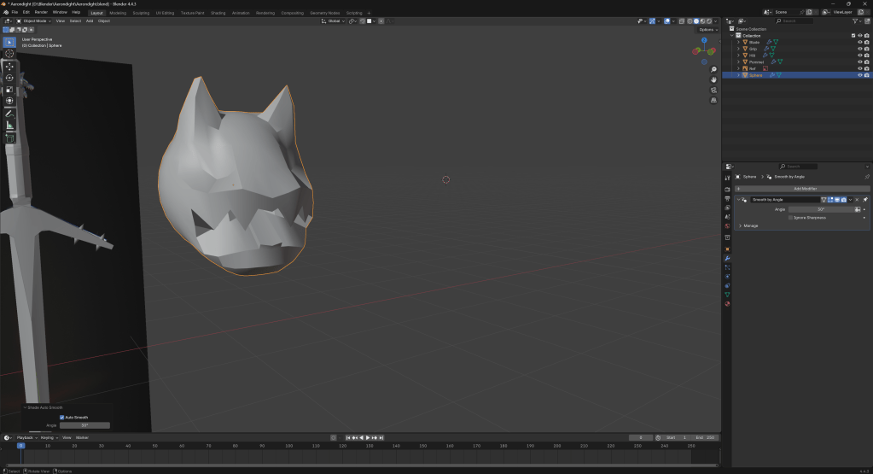Expand the Manage section in modifier
This screenshot has width=873, height=474.
(740, 225)
